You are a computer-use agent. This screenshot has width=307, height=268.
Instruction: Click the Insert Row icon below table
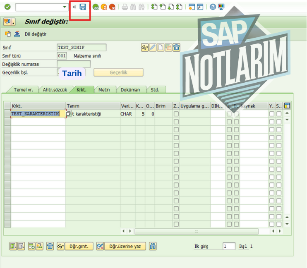pos(31,246)
